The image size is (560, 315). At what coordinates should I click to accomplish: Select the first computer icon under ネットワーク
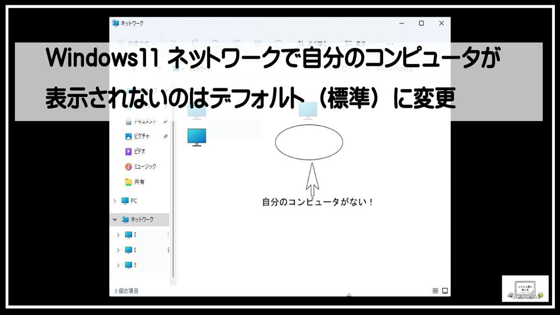pos(129,235)
